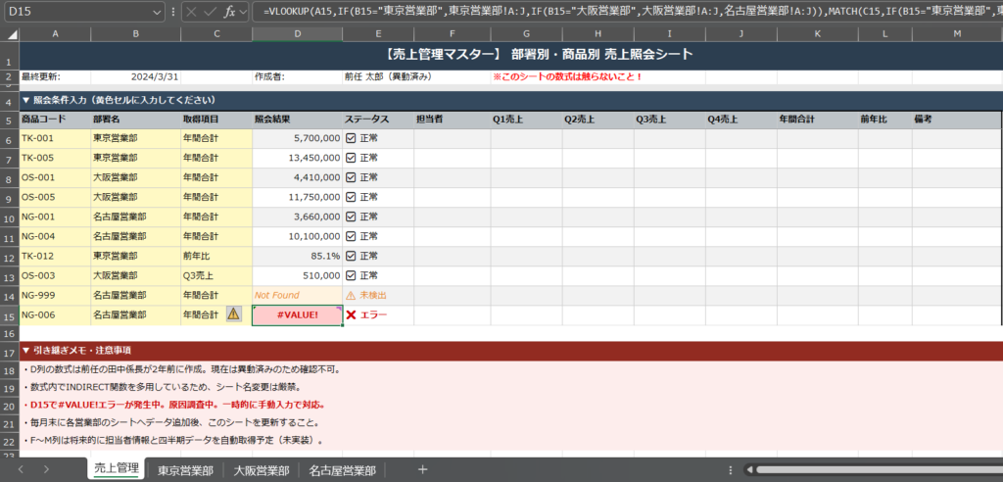The height and width of the screenshot is (482, 1003).
Task: Click the formula bar Enter checkmark
Action: (x=210, y=12)
